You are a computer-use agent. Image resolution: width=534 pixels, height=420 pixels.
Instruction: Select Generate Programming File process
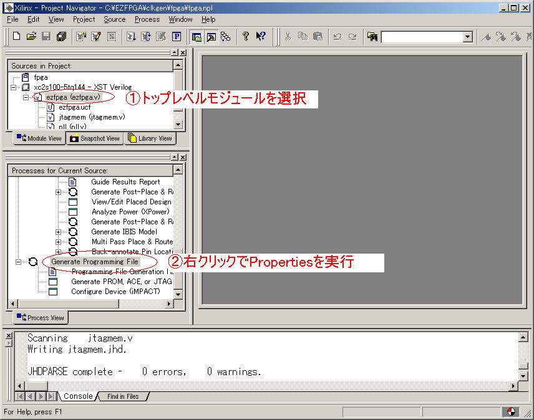coord(95,262)
